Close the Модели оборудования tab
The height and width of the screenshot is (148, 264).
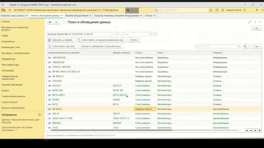tap(90, 16)
